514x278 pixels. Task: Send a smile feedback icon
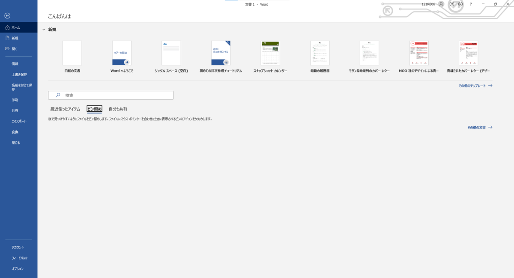click(x=451, y=4)
